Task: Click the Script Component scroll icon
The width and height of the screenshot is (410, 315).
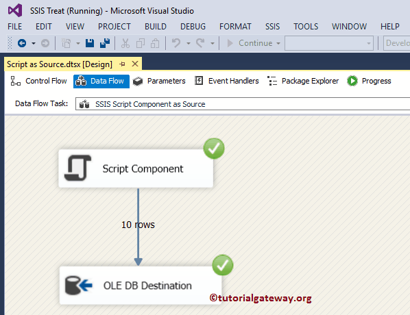Action: (x=78, y=168)
